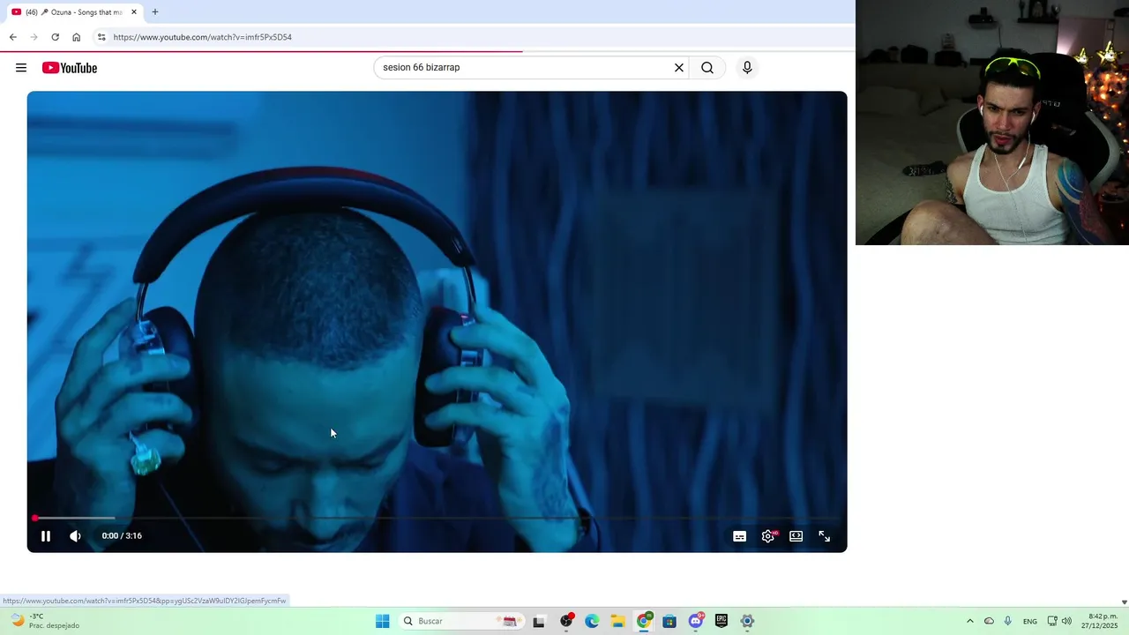Pause the YouTube video

click(46, 535)
